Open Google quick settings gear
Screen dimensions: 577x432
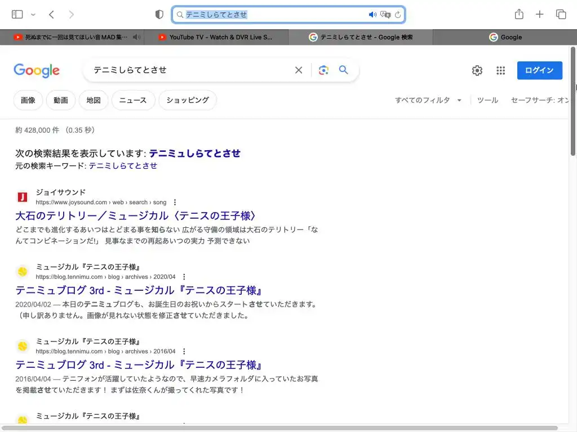[477, 70]
